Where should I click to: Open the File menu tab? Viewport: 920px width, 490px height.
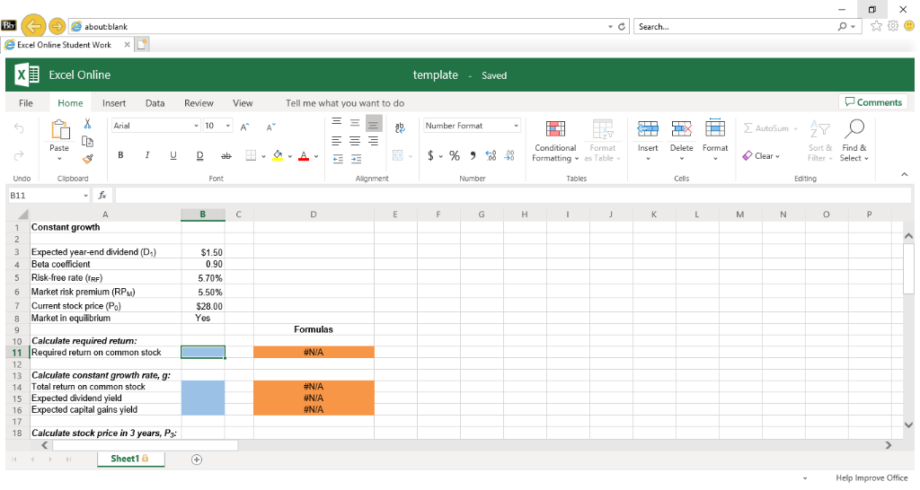point(26,103)
